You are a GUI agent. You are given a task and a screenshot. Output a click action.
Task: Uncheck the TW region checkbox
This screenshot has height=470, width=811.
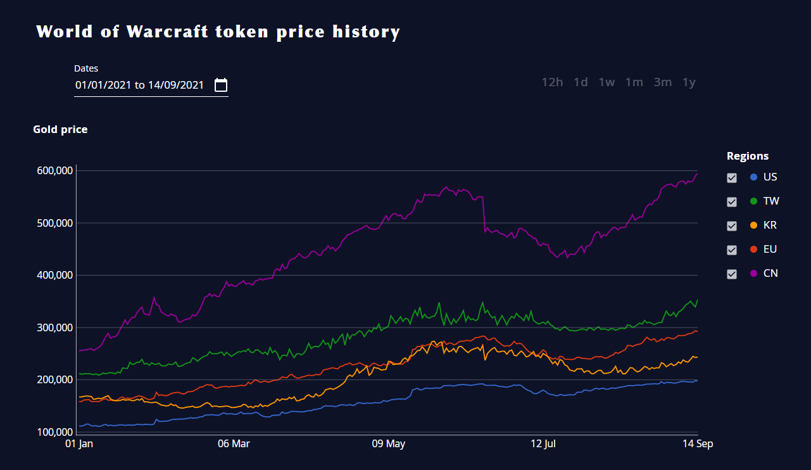(732, 202)
